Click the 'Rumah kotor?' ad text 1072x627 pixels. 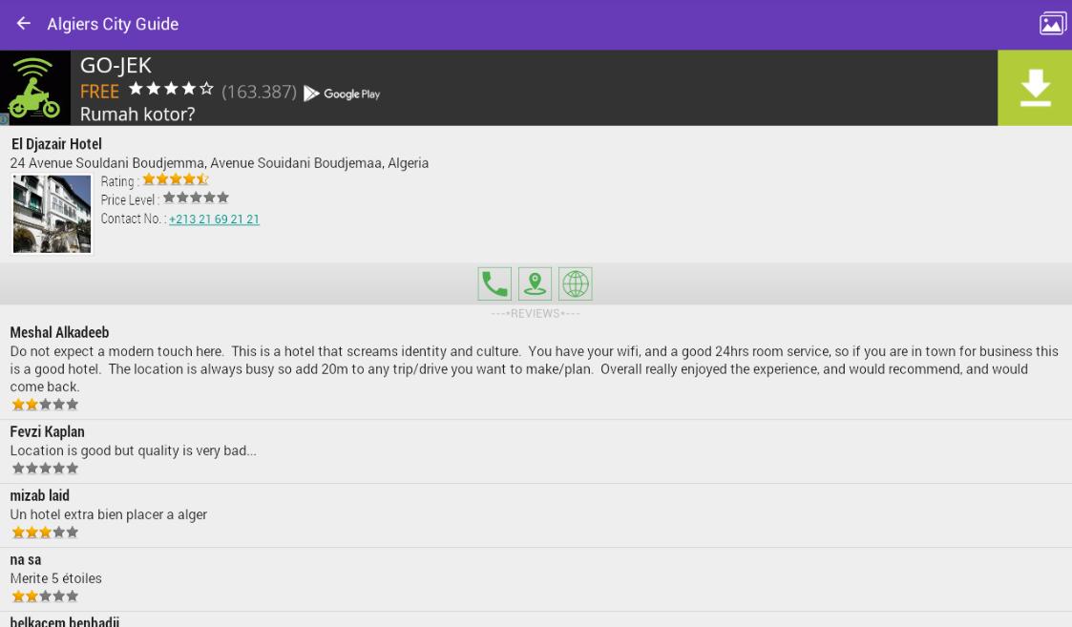pyautogui.click(x=137, y=115)
